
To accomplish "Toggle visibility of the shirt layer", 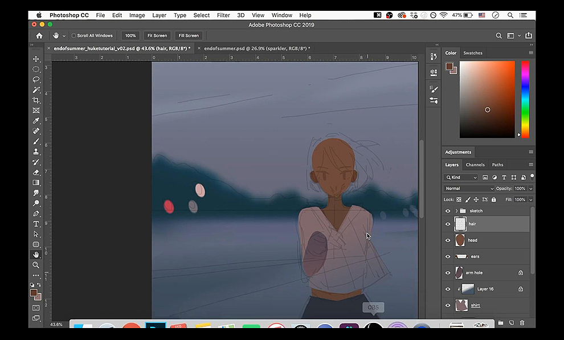I will (x=448, y=305).
